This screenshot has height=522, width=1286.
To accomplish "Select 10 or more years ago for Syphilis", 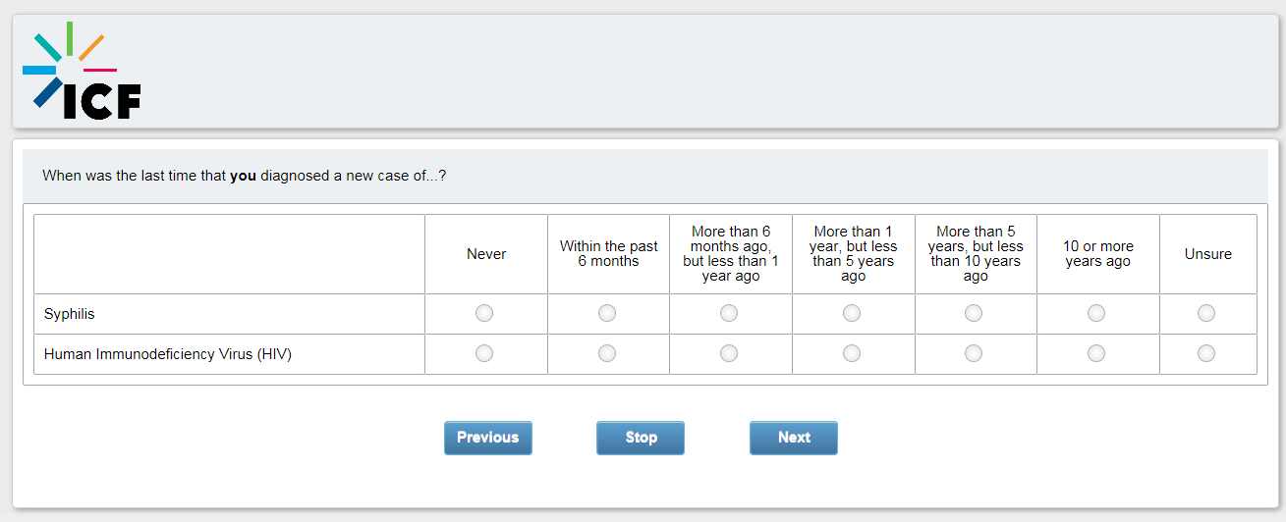I will tap(1096, 313).
